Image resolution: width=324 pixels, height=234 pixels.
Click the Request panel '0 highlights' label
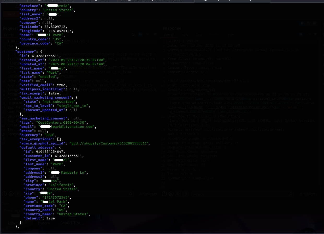coord(148,194)
